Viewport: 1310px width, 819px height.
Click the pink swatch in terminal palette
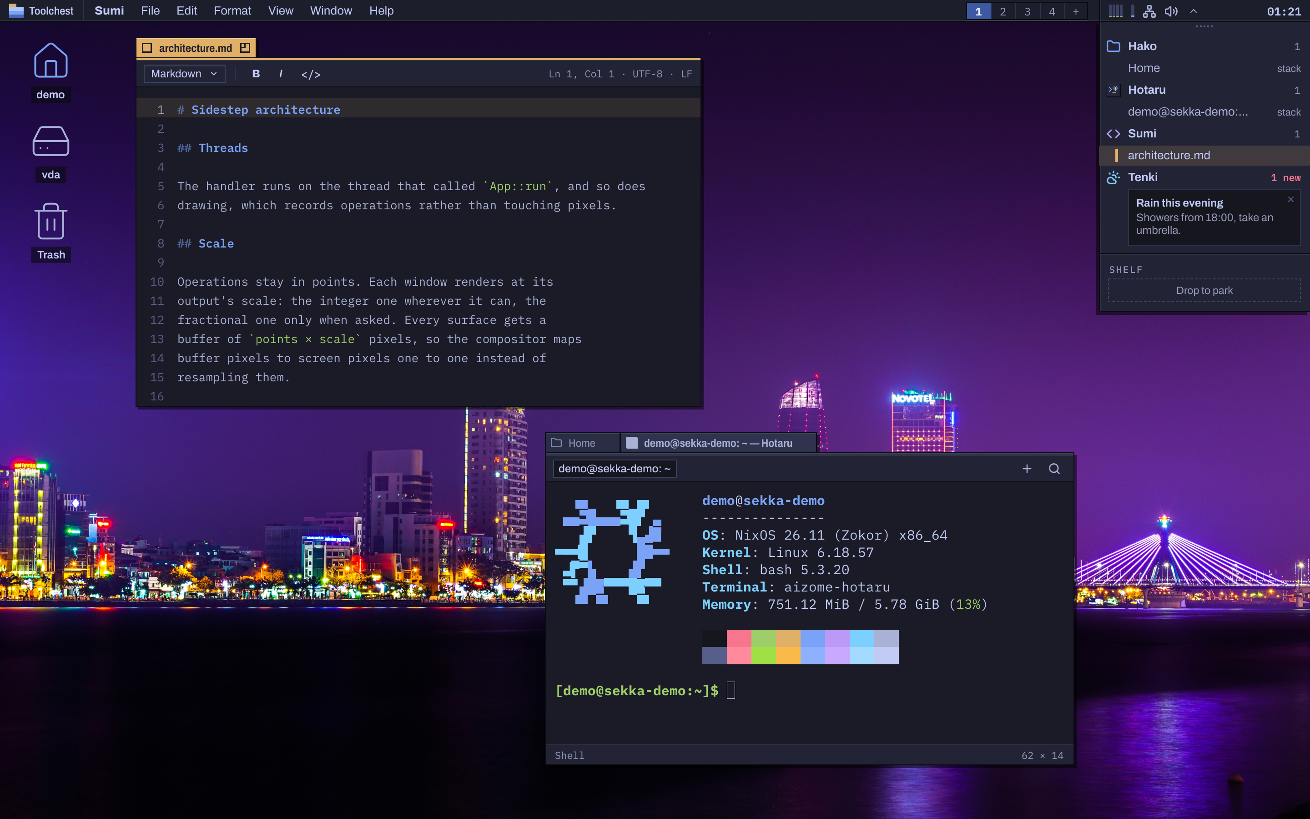738,638
